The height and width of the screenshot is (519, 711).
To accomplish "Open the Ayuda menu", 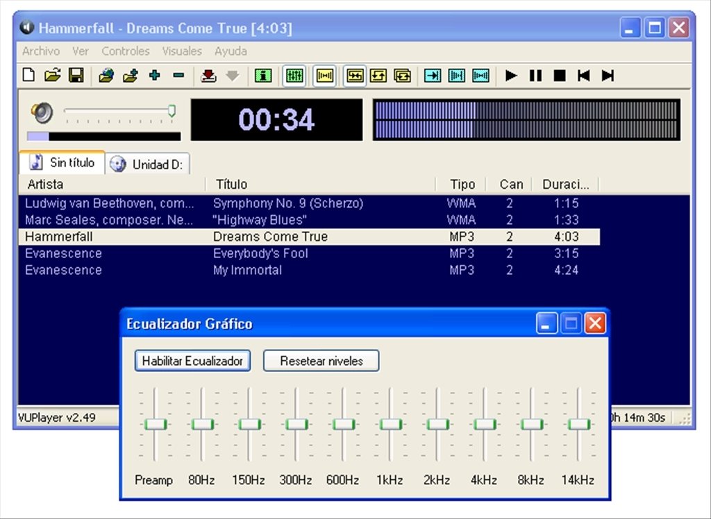I will coord(231,51).
